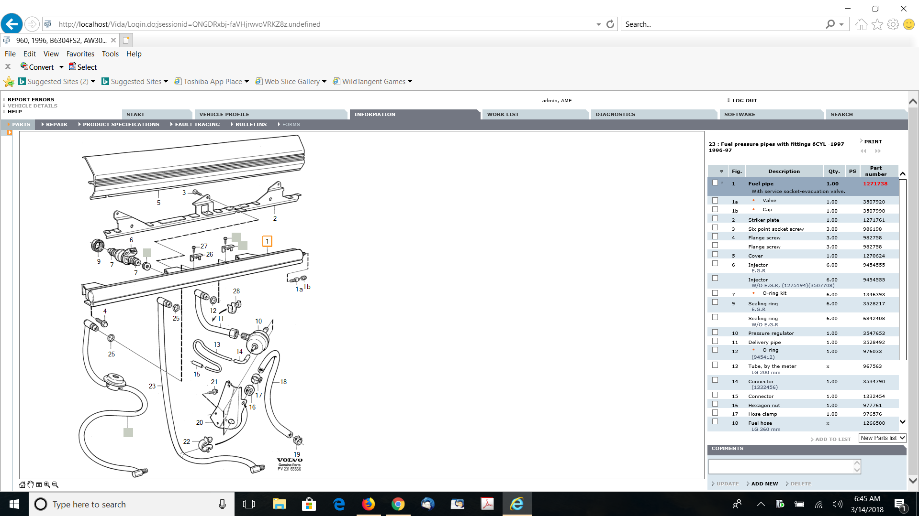The image size is (919, 516).
Task: Open the Favorites menu
Action: pos(80,54)
